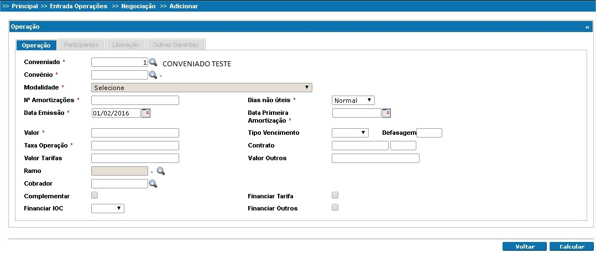Open the Cobrador lookup magnifier
Screen dimensions: 596x253
[x=153, y=184]
